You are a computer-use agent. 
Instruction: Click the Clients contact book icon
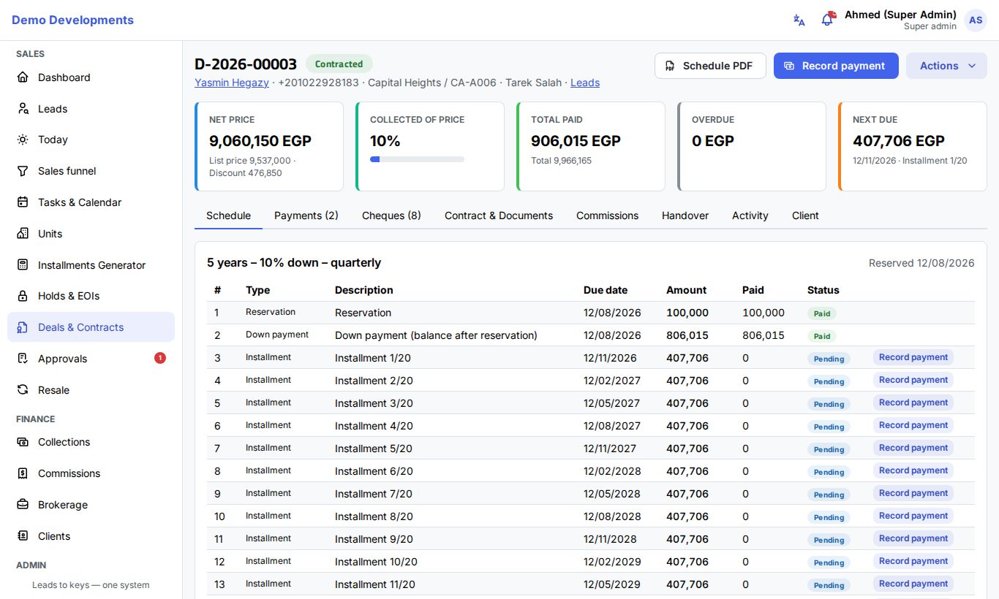(23, 536)
